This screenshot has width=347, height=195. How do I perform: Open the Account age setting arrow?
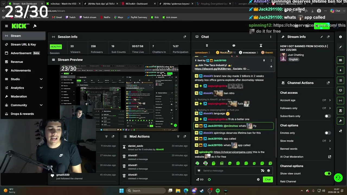pos(330,100)
